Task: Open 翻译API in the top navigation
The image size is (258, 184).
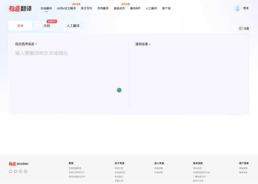Action: coord(135,9)
